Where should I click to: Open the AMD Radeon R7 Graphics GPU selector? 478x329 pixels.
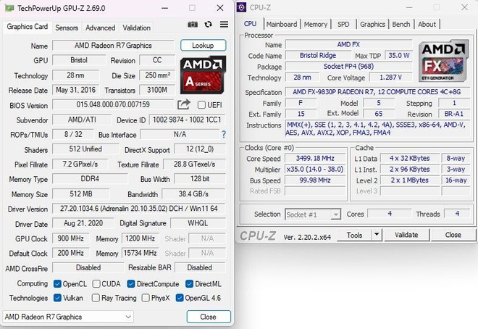[68, 317]
